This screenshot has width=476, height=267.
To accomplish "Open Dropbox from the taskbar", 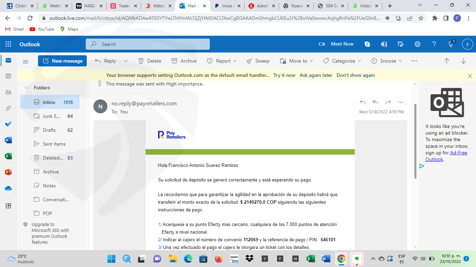I will (x=249, y=259).
